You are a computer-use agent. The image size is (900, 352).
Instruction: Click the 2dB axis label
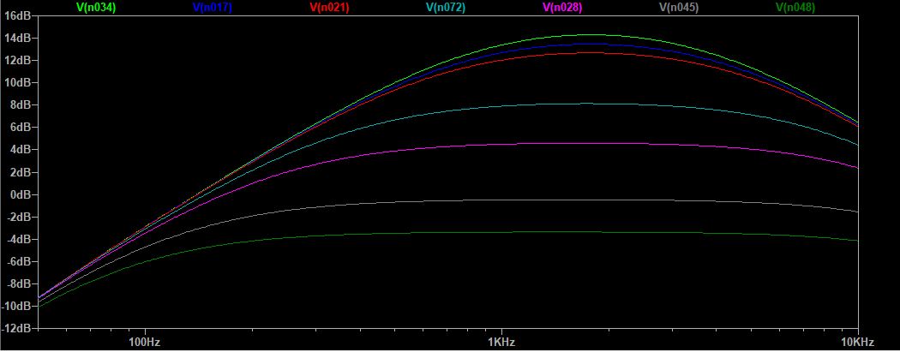coord(19,172)
